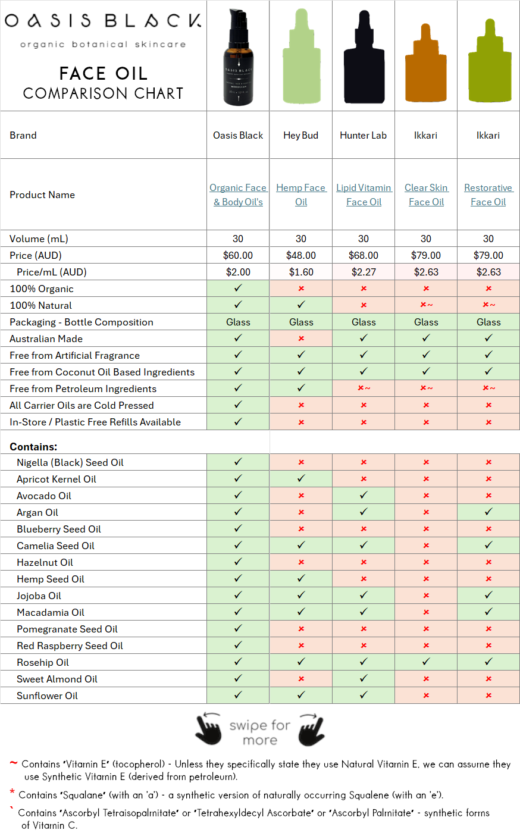Click the Oasis Black logo text
Screen dimensions: 520x833
click(103, 21)
